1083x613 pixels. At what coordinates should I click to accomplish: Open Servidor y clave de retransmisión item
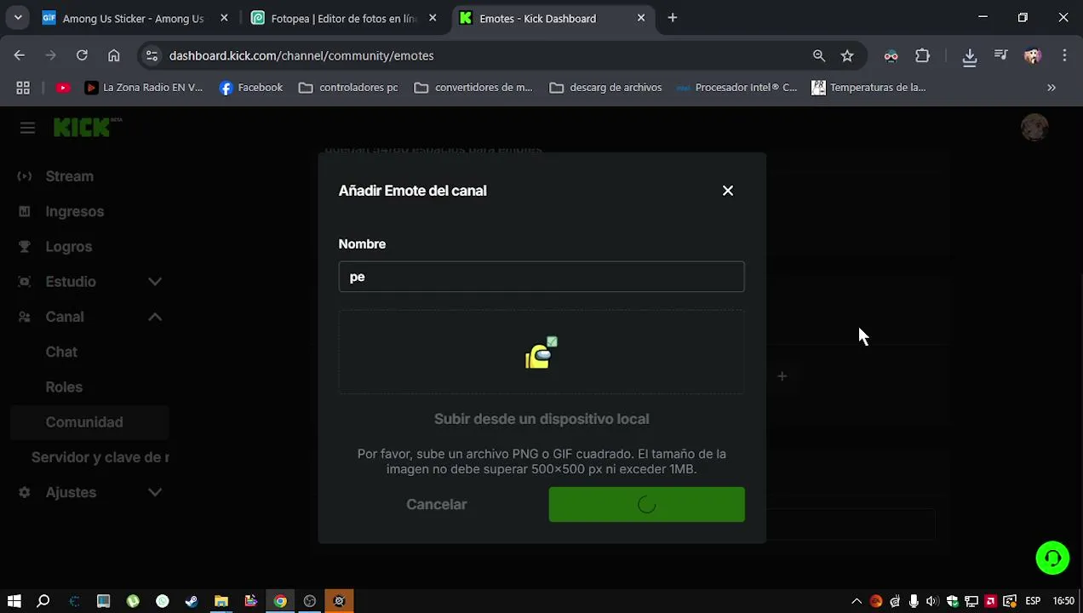pos(100,457)
